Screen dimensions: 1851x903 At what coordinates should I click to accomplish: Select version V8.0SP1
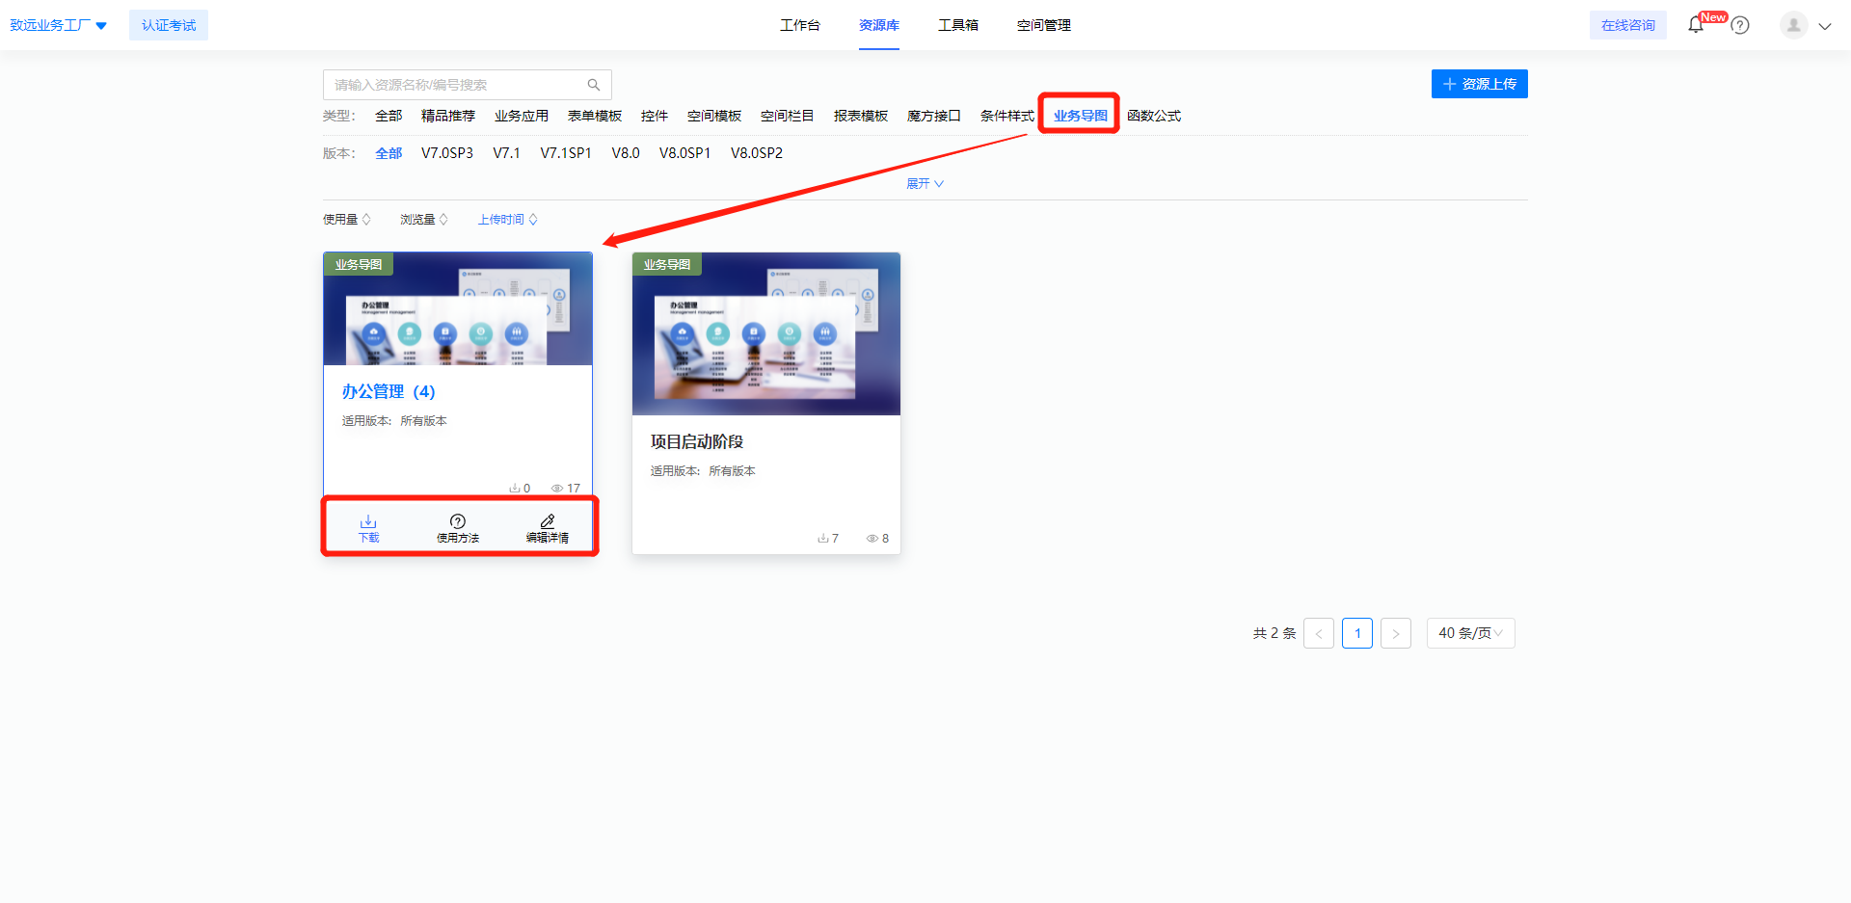[x=685, y=153]
